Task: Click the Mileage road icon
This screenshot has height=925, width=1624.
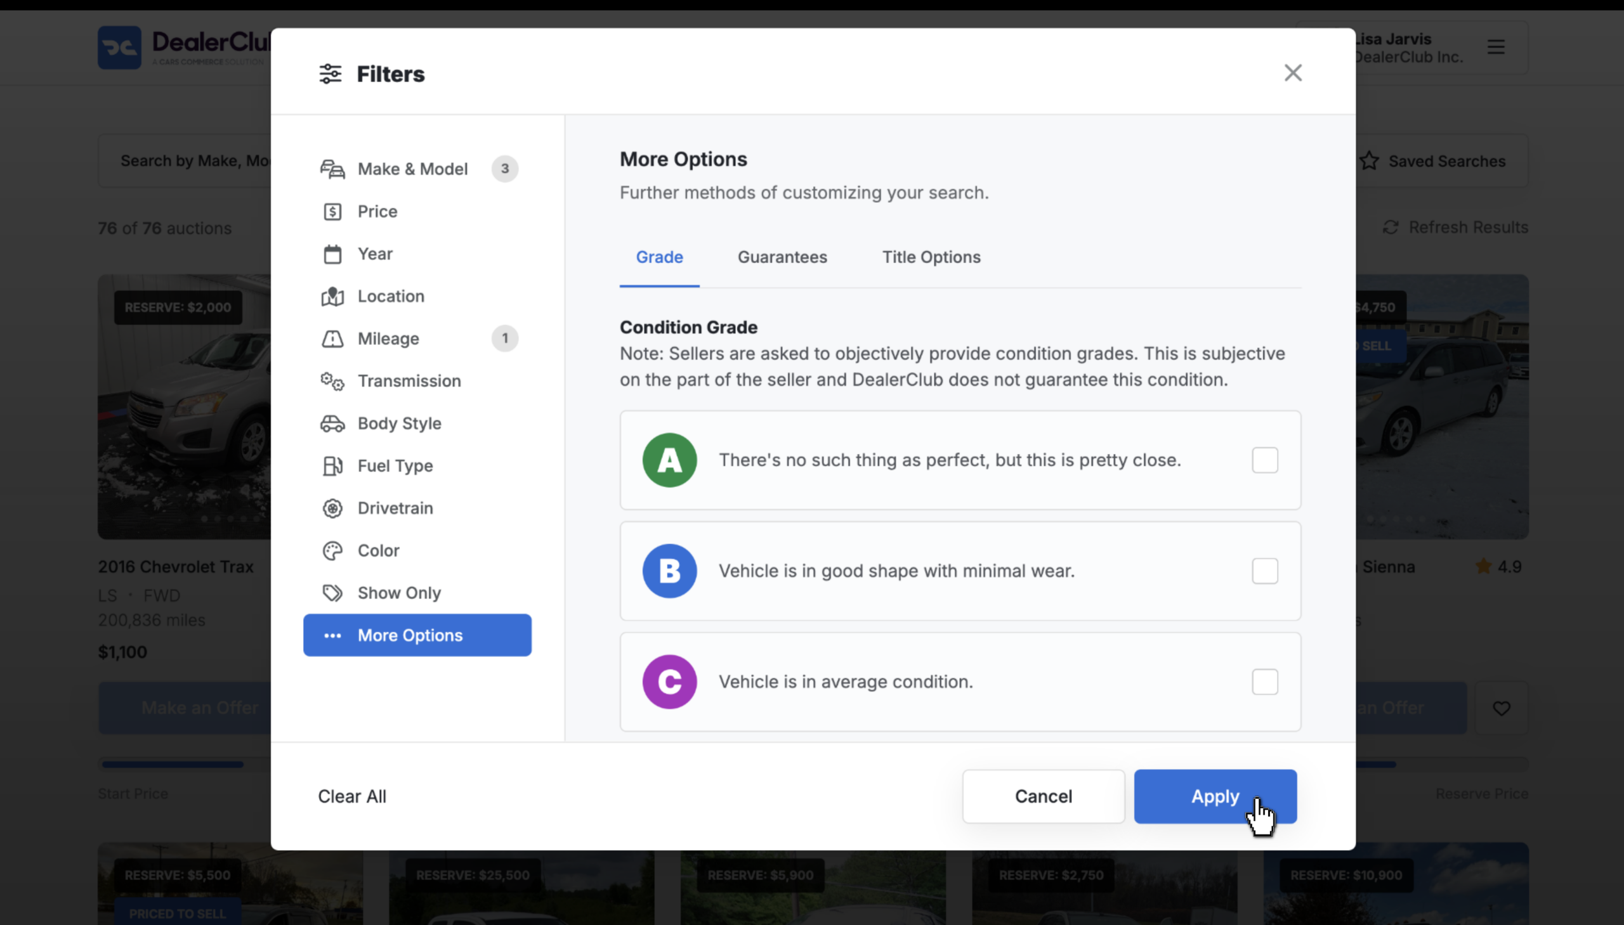Action: click(332, 339)
